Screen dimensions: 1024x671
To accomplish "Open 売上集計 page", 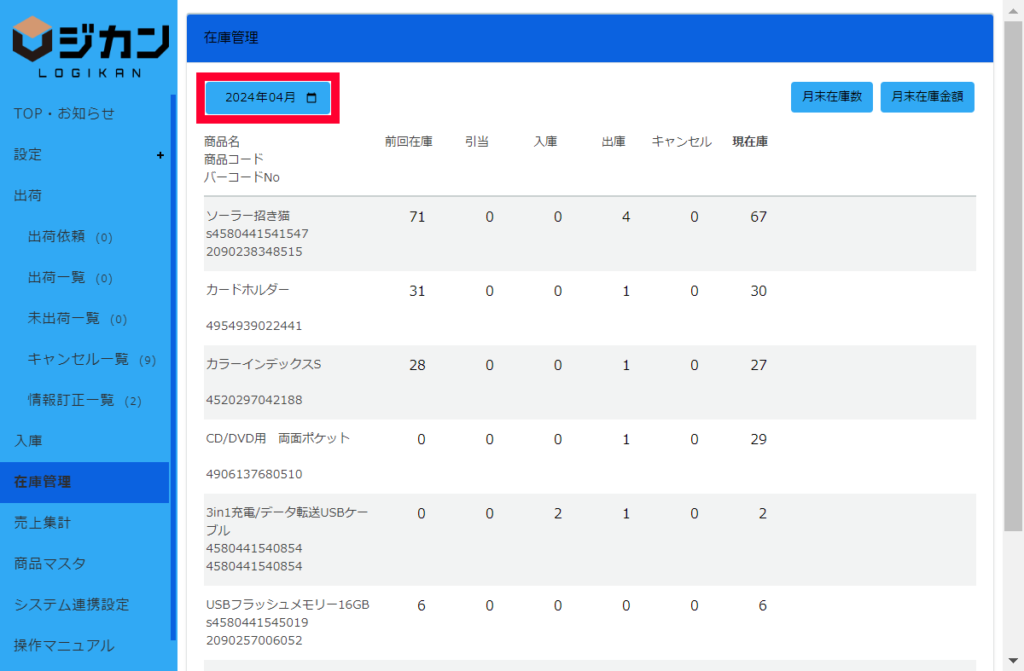I will pos(43,523).
